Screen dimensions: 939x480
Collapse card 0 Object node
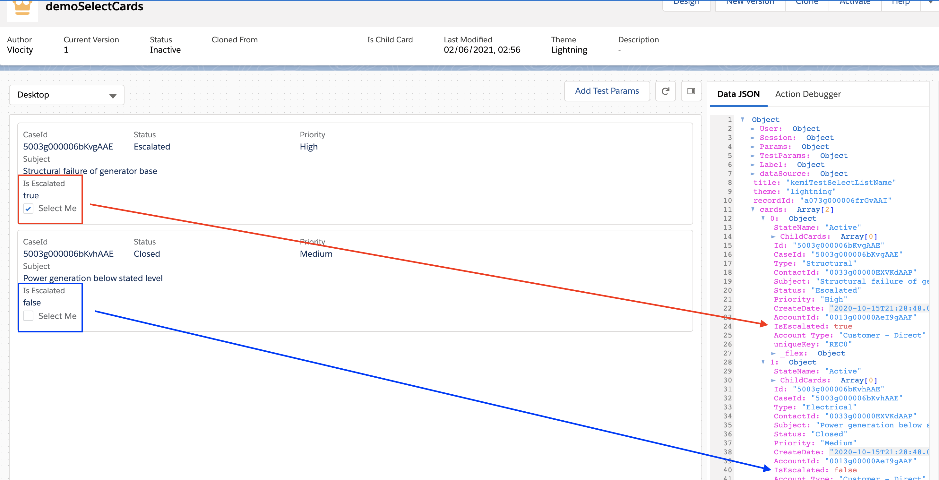[x=763, y=218]
